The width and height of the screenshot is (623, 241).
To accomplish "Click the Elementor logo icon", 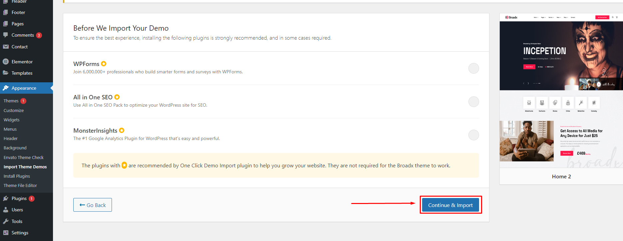I will (x=6, y=62).
